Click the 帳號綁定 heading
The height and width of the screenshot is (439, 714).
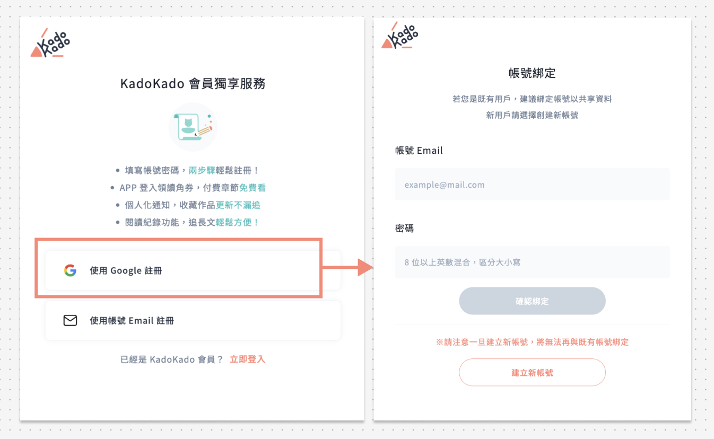coord(532,73)
